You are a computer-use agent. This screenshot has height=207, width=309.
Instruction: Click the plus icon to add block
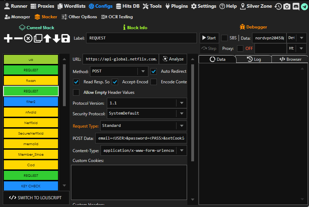(8, 38)
